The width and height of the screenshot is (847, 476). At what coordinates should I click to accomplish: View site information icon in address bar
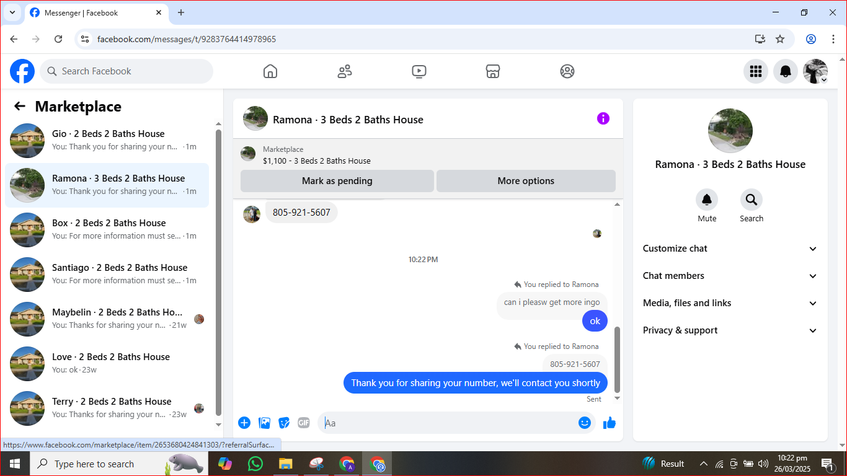point(86,39)
